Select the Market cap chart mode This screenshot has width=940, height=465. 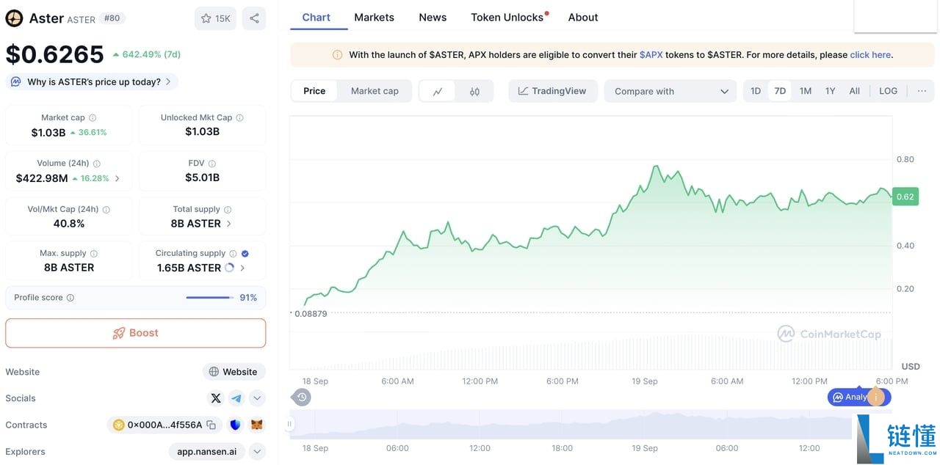click(375, 91)
